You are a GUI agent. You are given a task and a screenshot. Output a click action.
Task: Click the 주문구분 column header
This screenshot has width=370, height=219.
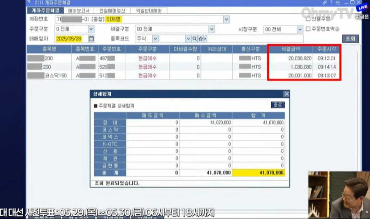[x=147, y=49]
